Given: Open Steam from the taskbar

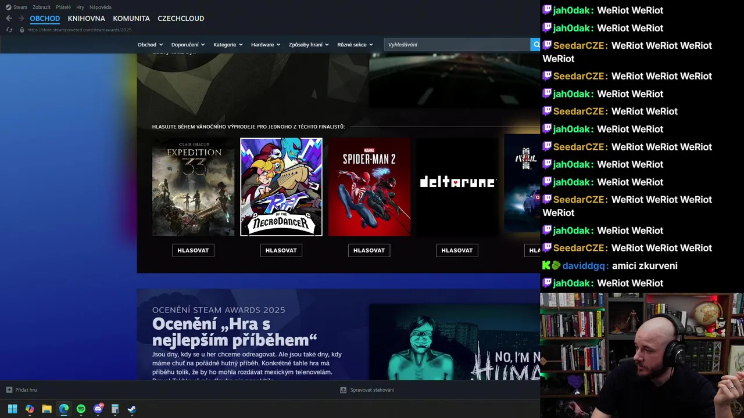Looking at the screenshot, I should click(132, 409).
